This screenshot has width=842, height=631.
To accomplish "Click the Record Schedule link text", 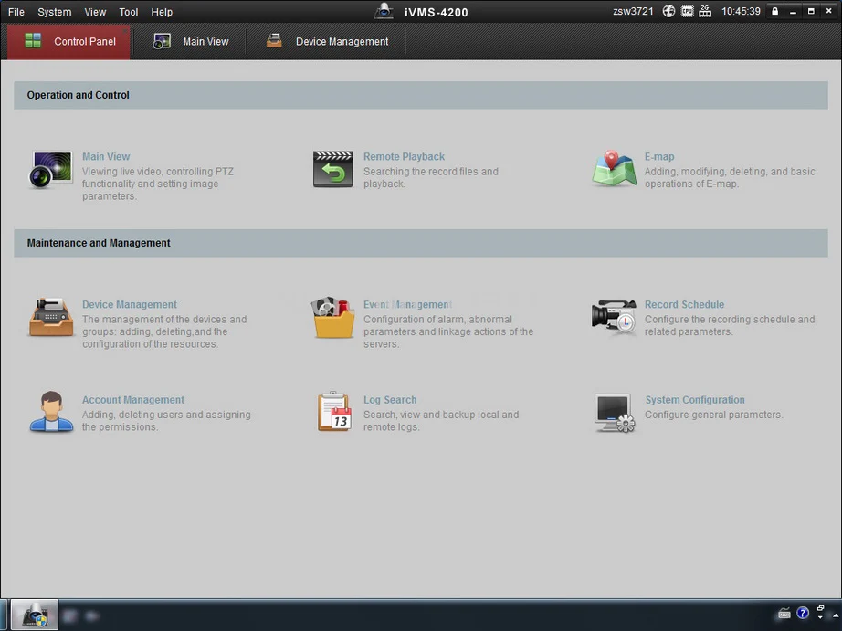I will [684, 304].
